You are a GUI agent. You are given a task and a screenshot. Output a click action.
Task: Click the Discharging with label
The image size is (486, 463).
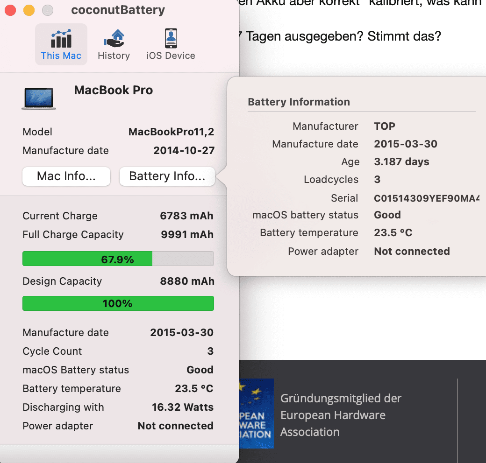[63, 407]
